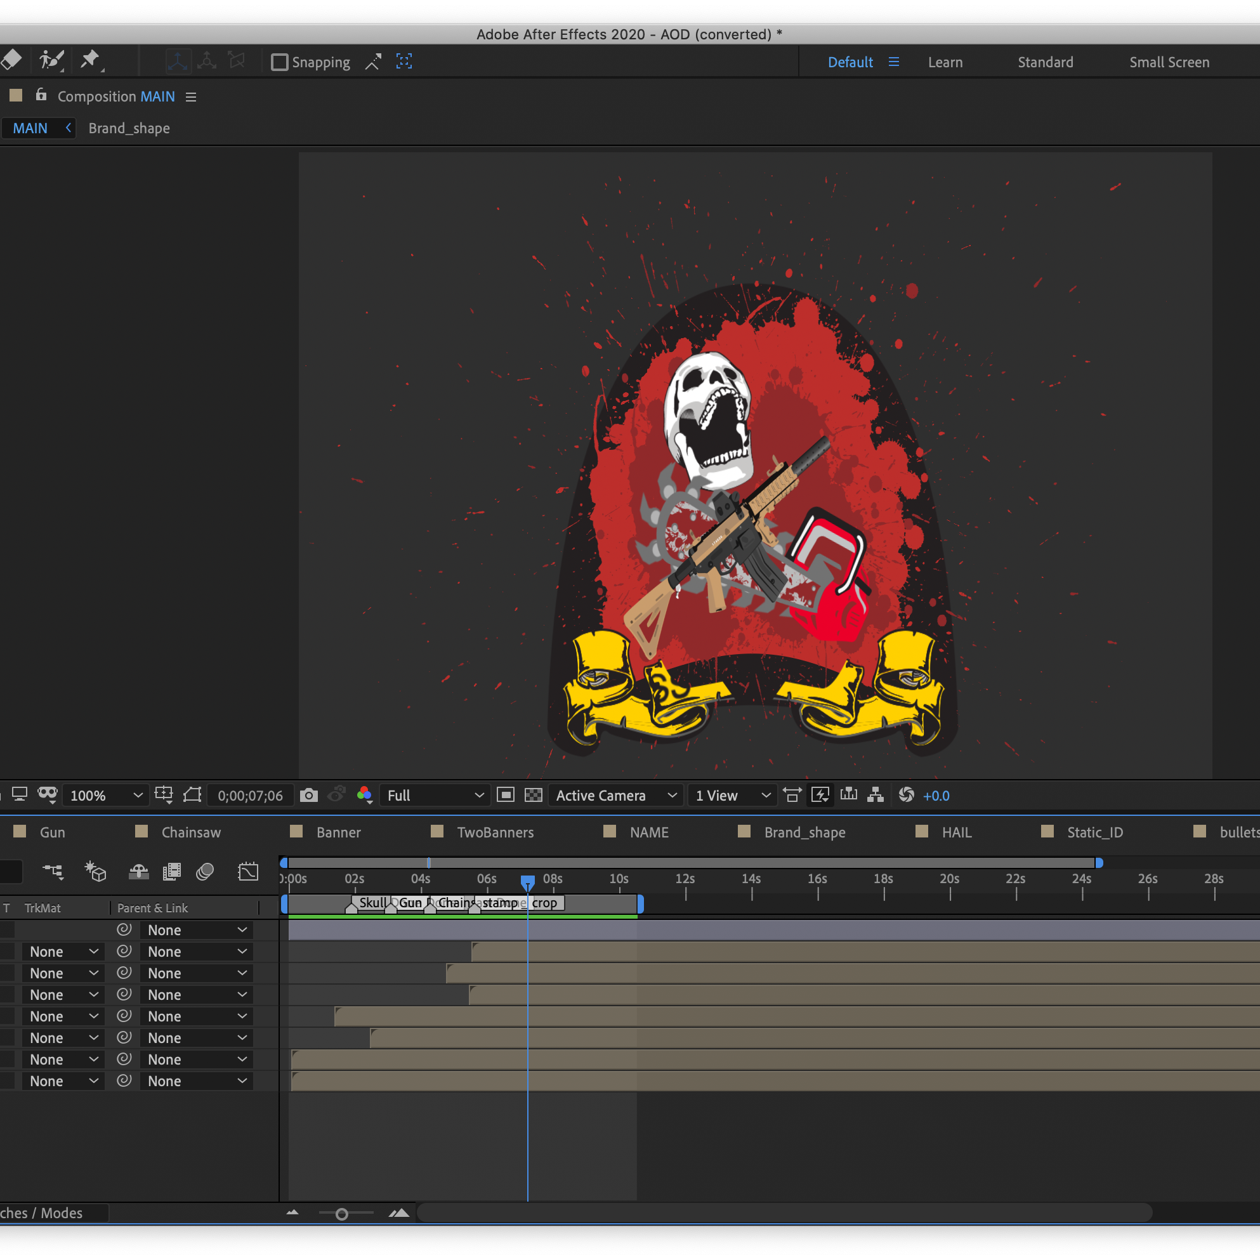Click the Fast Previews icon
This screenshot has height=1260, width=1260.
click(x=820, y=795)
